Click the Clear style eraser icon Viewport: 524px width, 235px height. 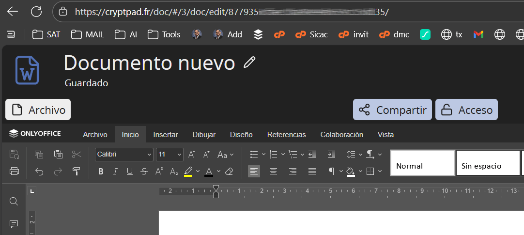pos(230,171)
